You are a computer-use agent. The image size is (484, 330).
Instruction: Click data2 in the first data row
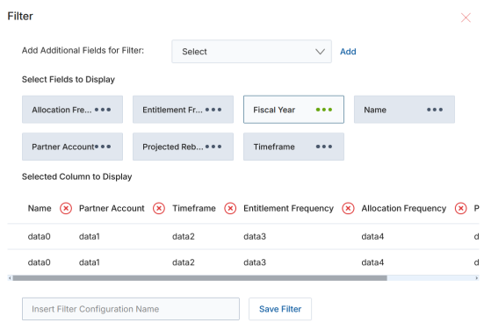184,237
